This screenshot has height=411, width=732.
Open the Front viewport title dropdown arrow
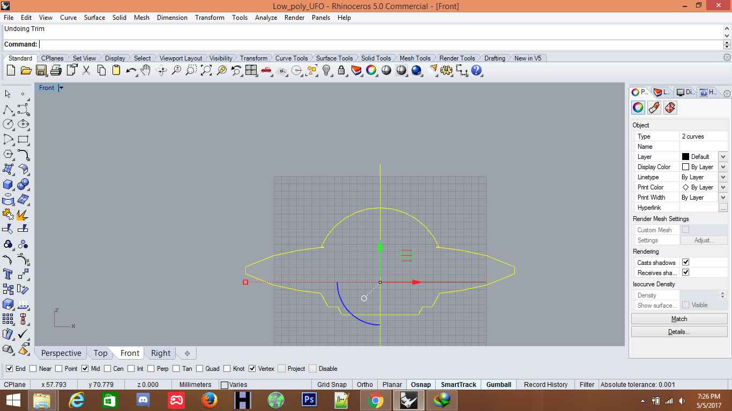pos(61,88)
